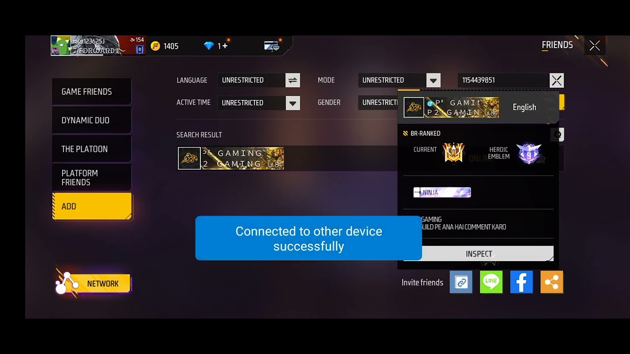Click the blue Connected to other device toast
Image resolution: width=630 pixels, height=354 pixels.
click(309, 238)
